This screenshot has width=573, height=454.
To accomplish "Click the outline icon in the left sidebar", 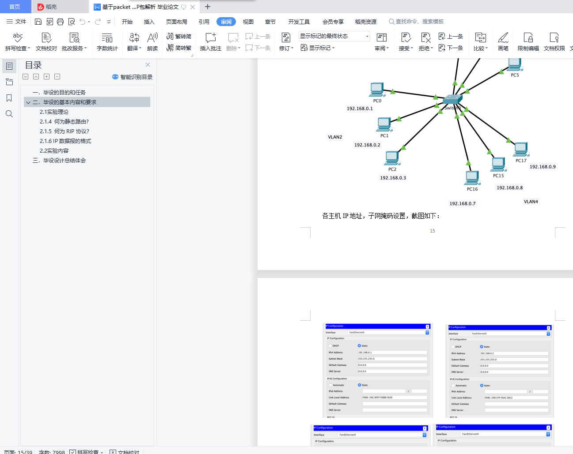I will [x=9, y=66].
